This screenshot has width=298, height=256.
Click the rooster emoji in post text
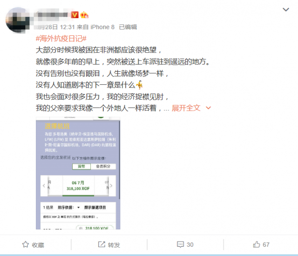pyautogui.click(x=140, y=85)
